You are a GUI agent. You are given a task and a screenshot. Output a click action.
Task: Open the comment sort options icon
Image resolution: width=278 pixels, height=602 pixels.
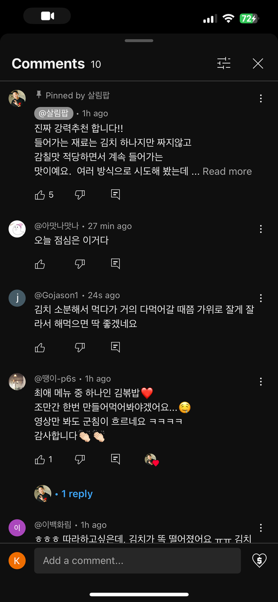tap(224, 64)
